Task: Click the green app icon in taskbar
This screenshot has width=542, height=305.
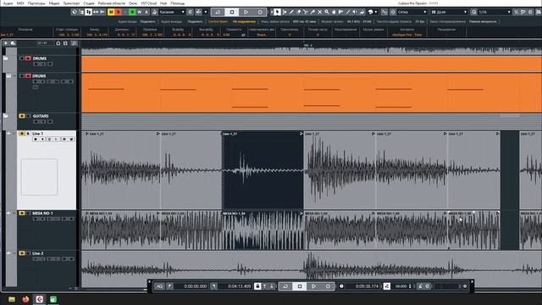Action: tap(53, 299)
